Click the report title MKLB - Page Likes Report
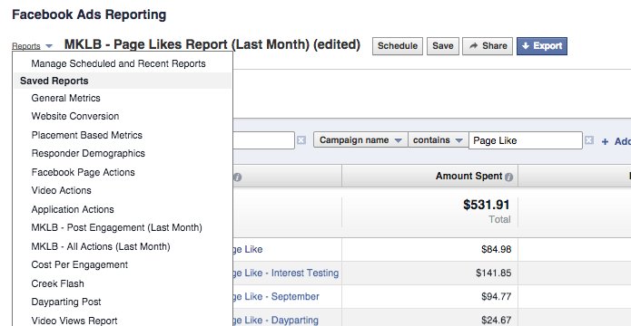Image resolution: width=631 pixels, height=326 pixels. pyautogui.click(x=212, y=44)
